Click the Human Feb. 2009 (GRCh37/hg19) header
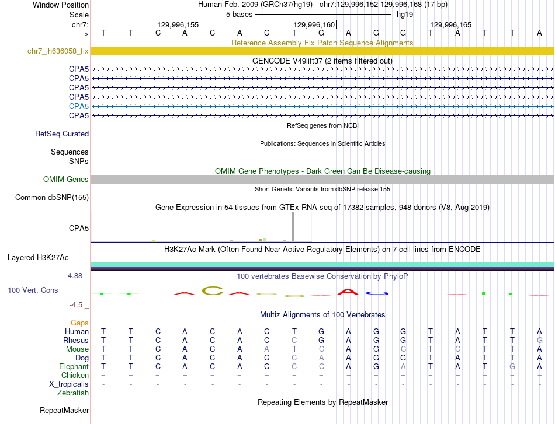This screenshot has height=424, width=555. click(255, 5)
